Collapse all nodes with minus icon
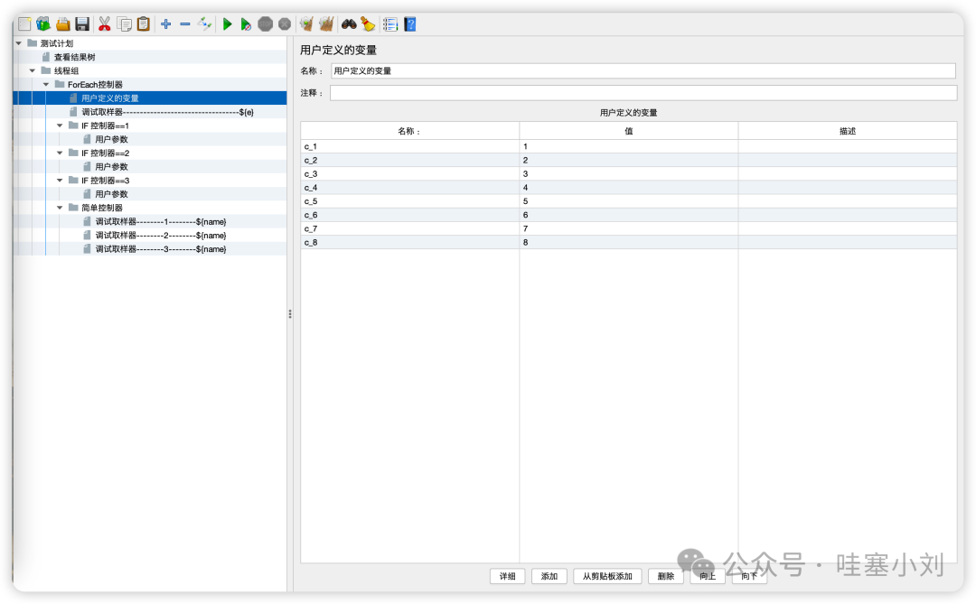 tap(185, 24)
